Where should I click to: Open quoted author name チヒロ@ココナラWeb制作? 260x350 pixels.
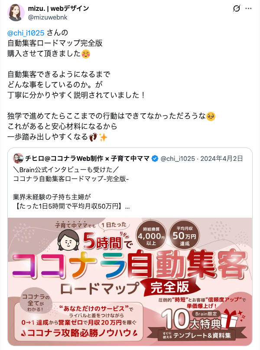pos(87,158)
